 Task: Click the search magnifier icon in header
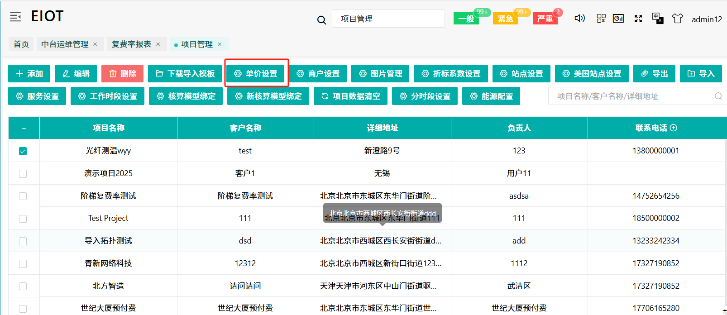pyautogui.click(x=321, y=20)
